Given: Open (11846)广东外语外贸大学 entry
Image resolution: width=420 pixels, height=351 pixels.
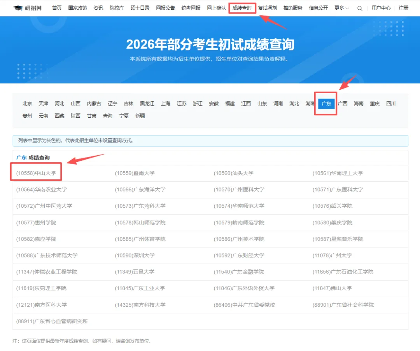Looking at the screenshot, I should [244, 288].
